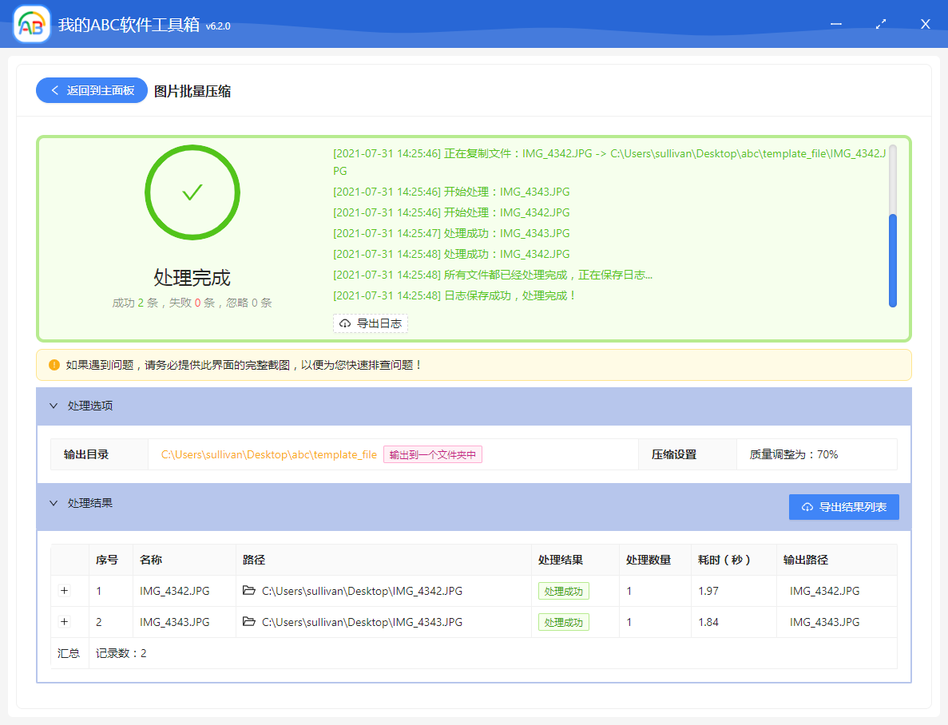Click the log panel vertical scrollbar
Viewport: 948px width, 725px height.
pos(892,259)
